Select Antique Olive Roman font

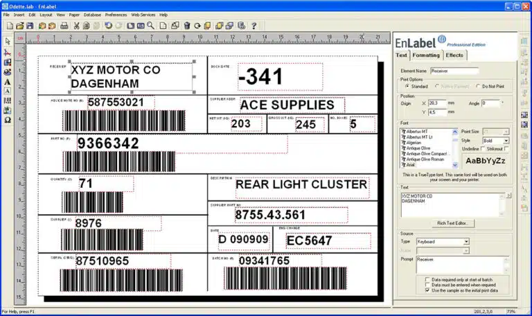pos(426,159)
